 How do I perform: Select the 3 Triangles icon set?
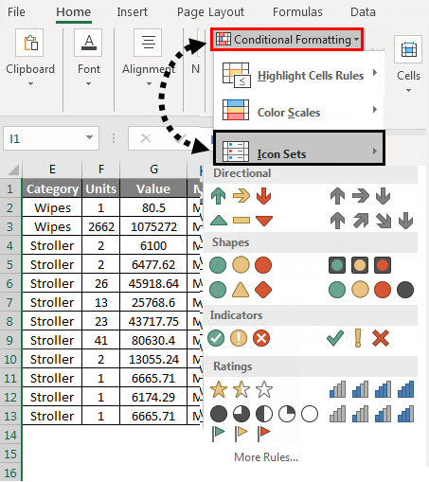(241, 221)
